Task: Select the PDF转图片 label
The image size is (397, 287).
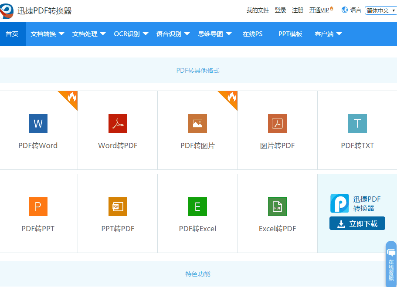Action: (197, 145)
